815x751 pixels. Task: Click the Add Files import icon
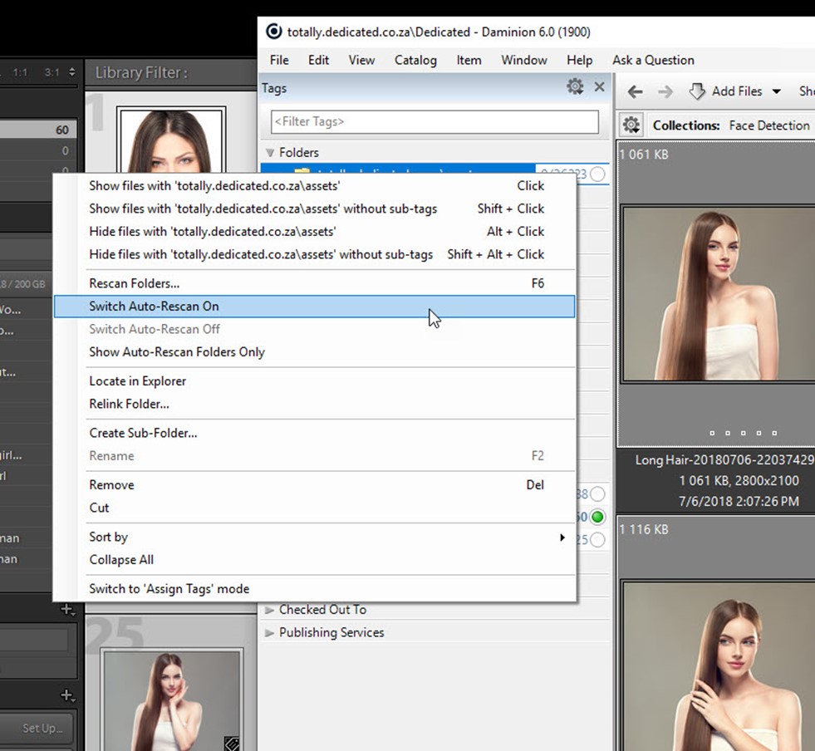click(697, 91)
